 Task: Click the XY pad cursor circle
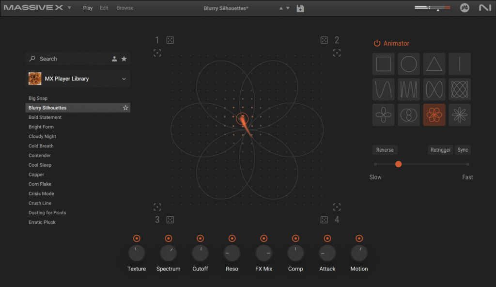[x=242, y=118]
